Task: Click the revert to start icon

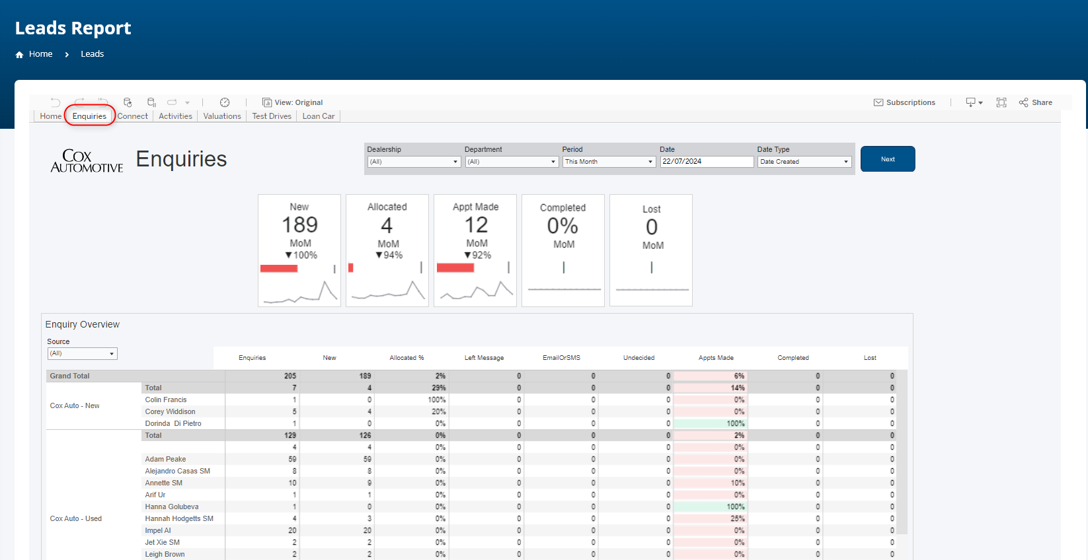Action: click(103, 102)
